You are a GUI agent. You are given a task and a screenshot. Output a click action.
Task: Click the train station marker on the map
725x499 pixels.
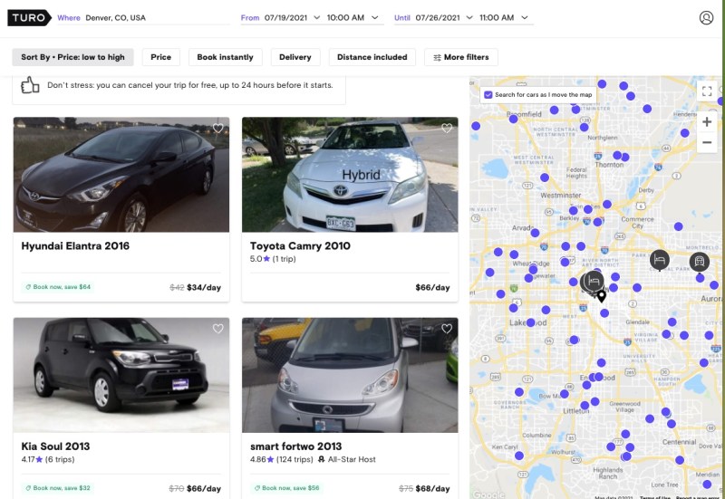coord(699,262)
